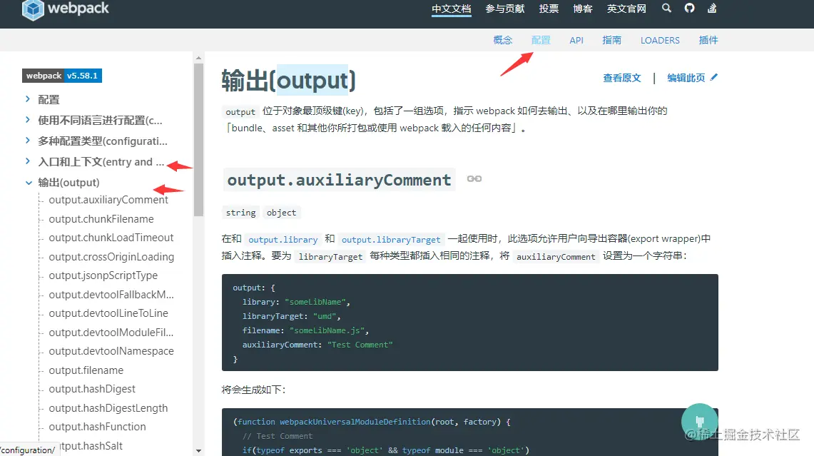Image resolution: width=814 pixels, height=456 pixels.
Task: Follow the output.libraryTarget inline link
Action: (391, 240)
